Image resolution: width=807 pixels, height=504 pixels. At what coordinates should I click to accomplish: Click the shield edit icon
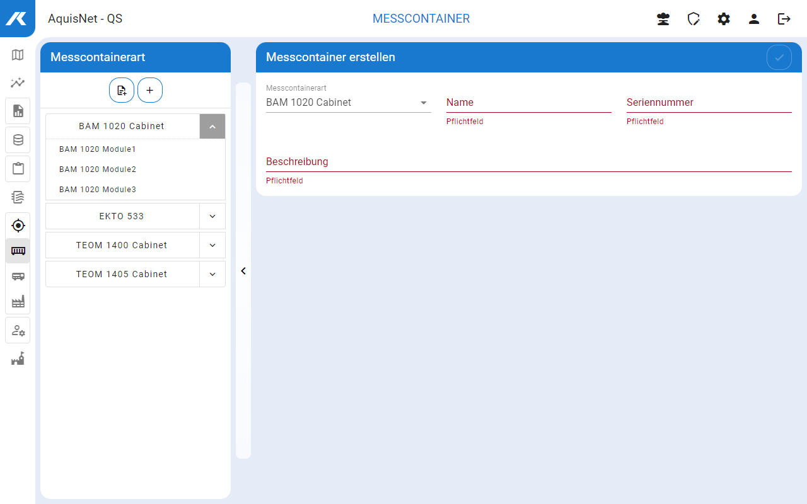pos(694,19)
